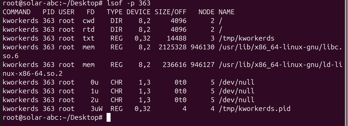Click the NAME column header
This screenshot has height=126, width=348.
[227, 12]
